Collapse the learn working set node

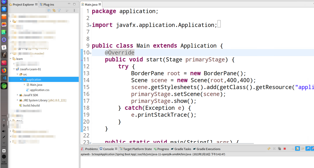pyautogui.click(x=11, y=59)
